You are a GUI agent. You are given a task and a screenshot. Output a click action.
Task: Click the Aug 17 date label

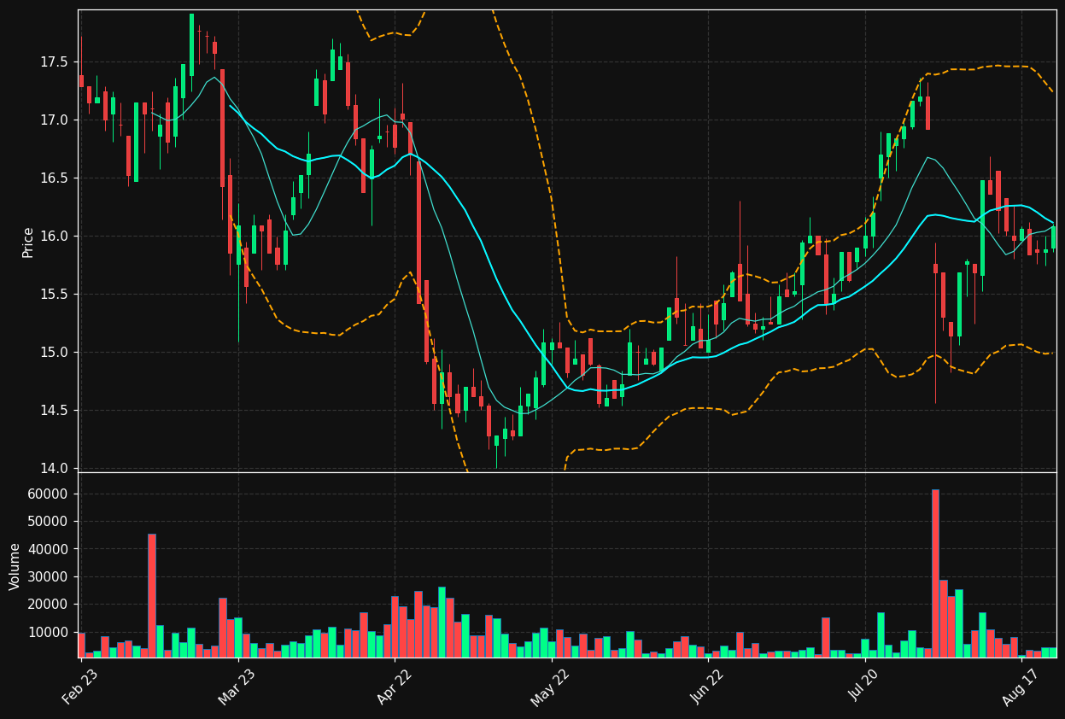1022,687
